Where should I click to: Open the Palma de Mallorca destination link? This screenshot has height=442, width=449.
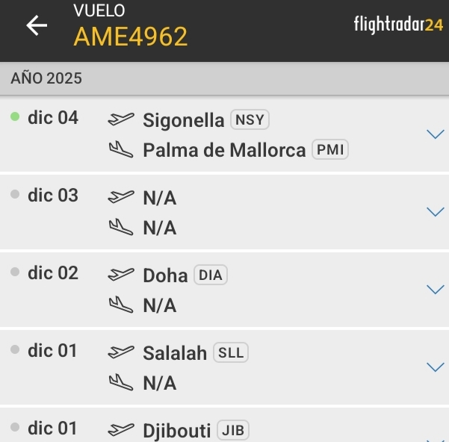(224, 150)
